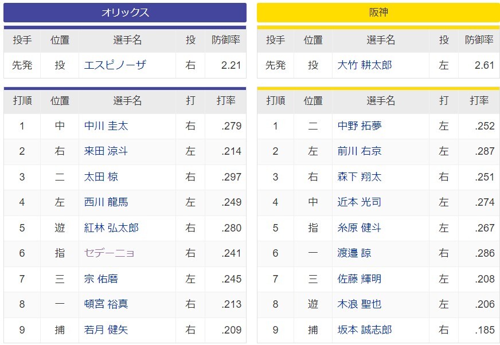This screenshot has height=345, width=500.
Task: Open the 大竹 耕太郎 pitcher link
Action: [x=365, y=65]
